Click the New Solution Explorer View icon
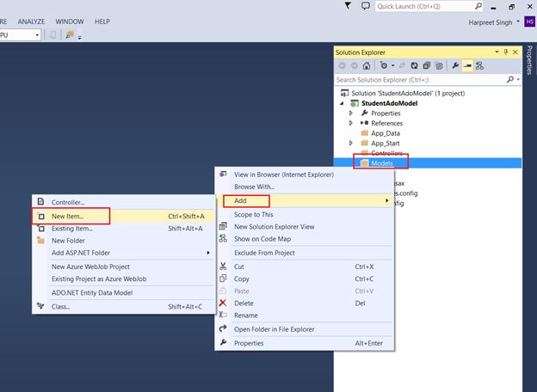Image resolution: width=537 pixels, height=392 pixels. pos(223,226)
